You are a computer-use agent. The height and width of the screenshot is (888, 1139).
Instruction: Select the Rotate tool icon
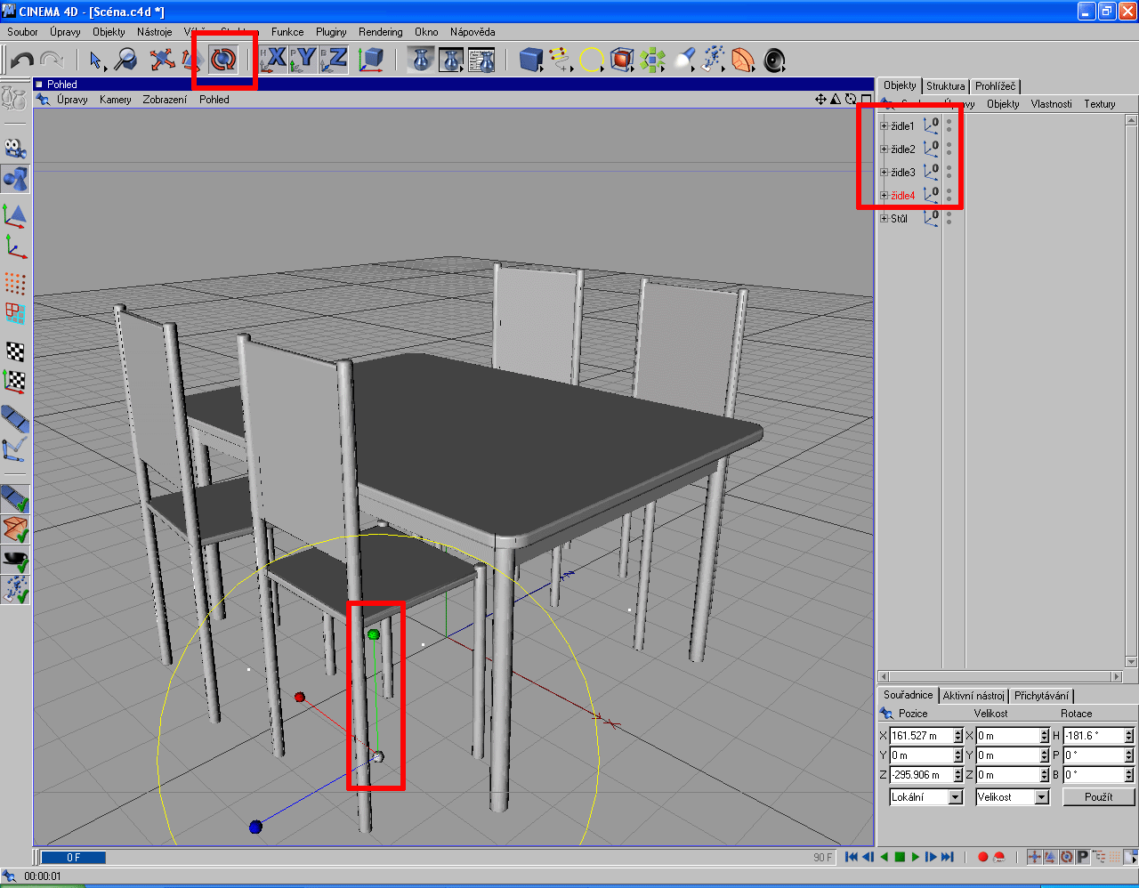click(223, 60)
